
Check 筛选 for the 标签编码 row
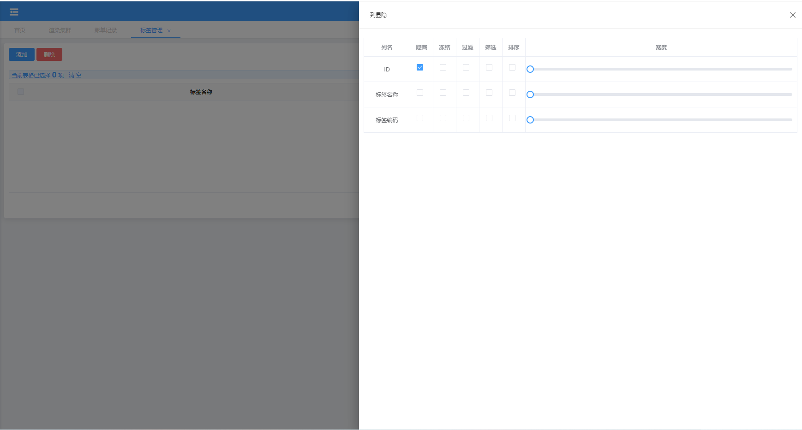489,118
